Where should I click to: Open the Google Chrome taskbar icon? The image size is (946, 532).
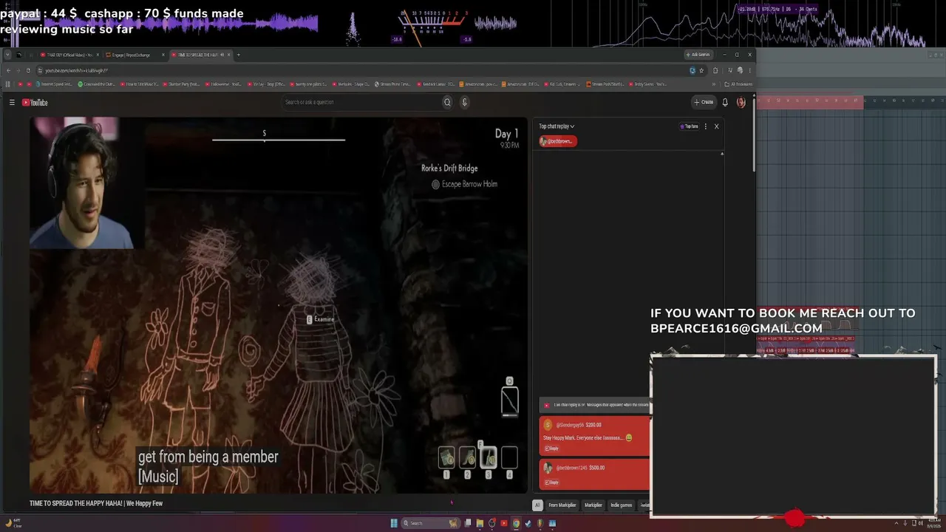coord(516,523)
